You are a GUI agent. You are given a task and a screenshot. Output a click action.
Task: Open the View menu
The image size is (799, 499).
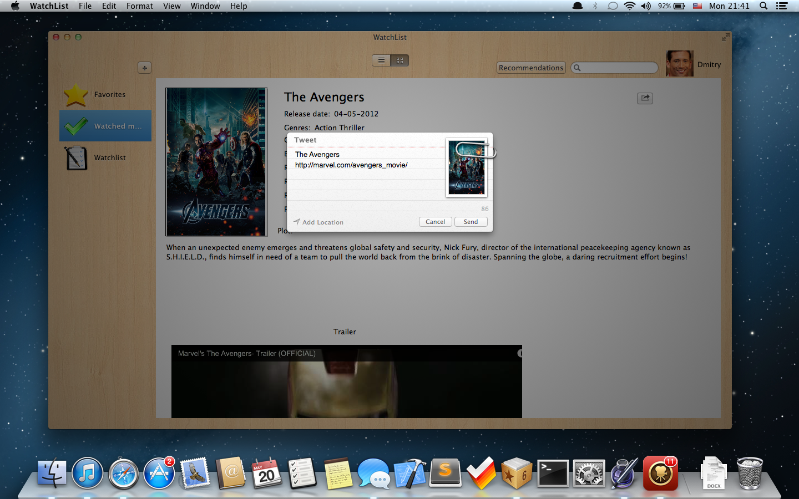172,6
